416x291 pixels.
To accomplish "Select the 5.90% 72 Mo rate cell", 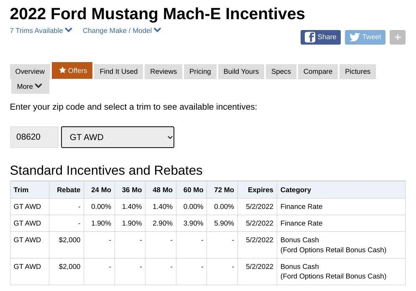I will pyautogui.click(x=222, y=223).
